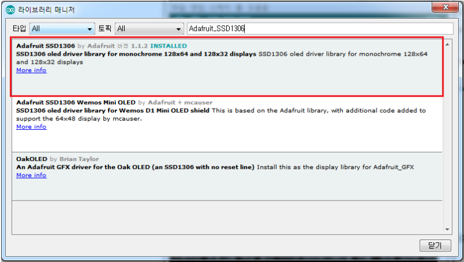This screenshot has height=262, width=464.
Task: Focus the Adafruit_SSD1306 search field
Action: tap(320, 28)
